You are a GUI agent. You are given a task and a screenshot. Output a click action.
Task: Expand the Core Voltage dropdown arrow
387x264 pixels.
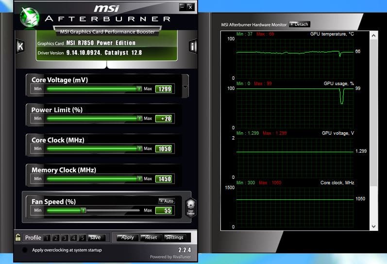pyautogui.click(x=185, y=87)
